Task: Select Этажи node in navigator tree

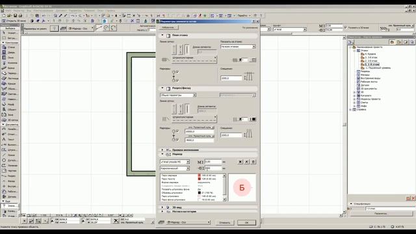Action: [x=364, y=51]
